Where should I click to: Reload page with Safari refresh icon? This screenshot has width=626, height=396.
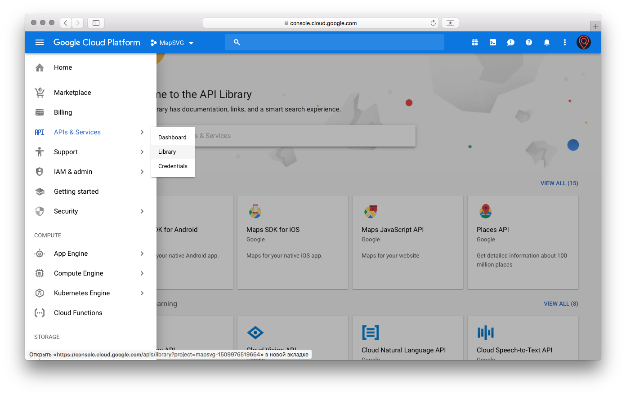(x=433, y=23)
